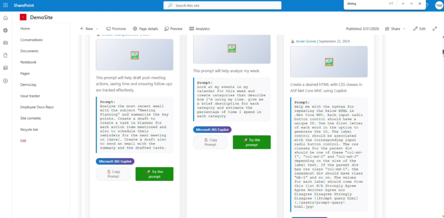Expand the New dropdown chevron

click(x=97, y=29)
